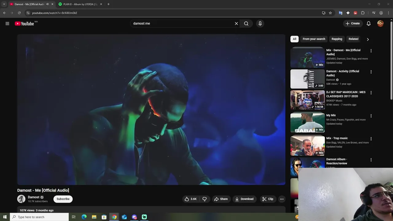
Task: Close the Damost - Me tab
Action: [52, 4]
